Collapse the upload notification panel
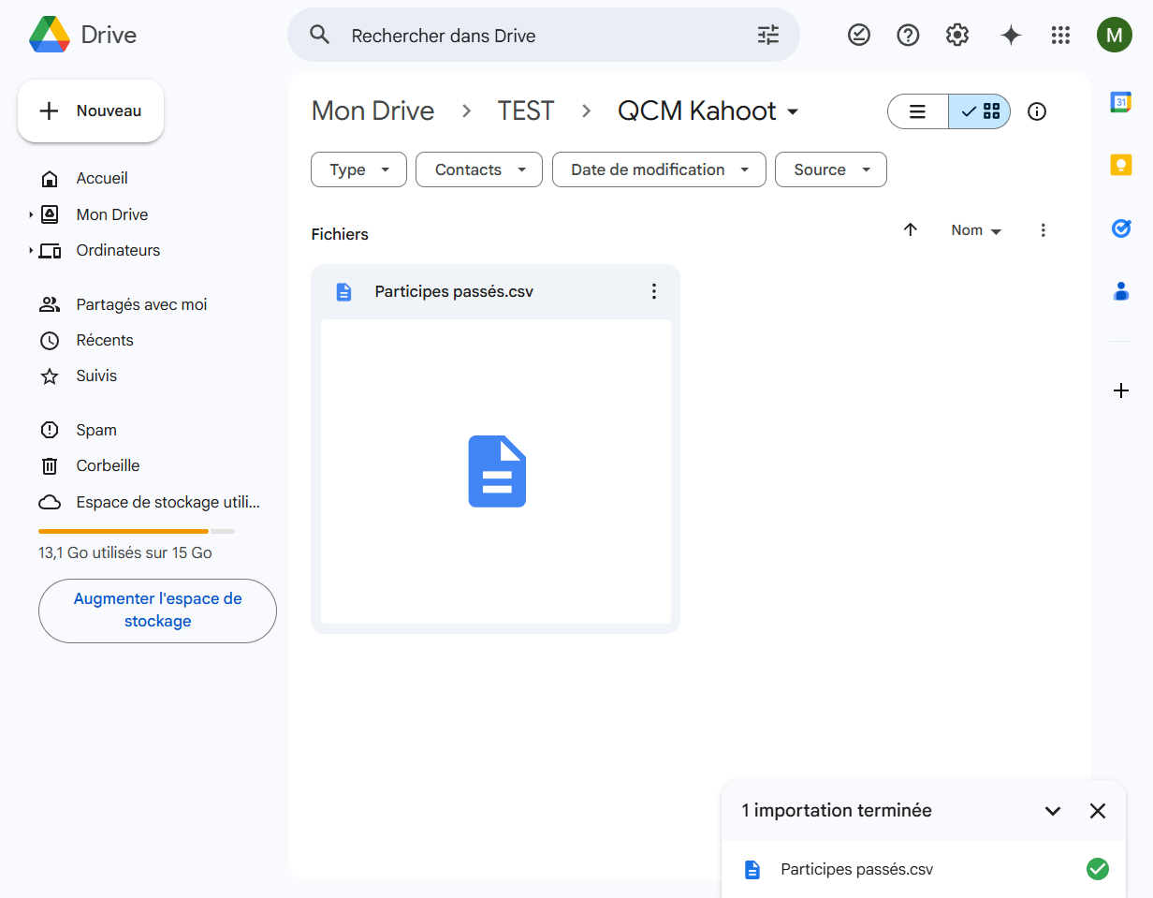Screen dimensions: 1153x898 [x=1053, y=811]
